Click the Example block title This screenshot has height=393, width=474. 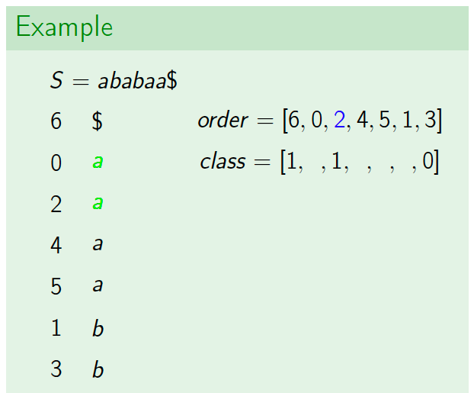(64, 27)
